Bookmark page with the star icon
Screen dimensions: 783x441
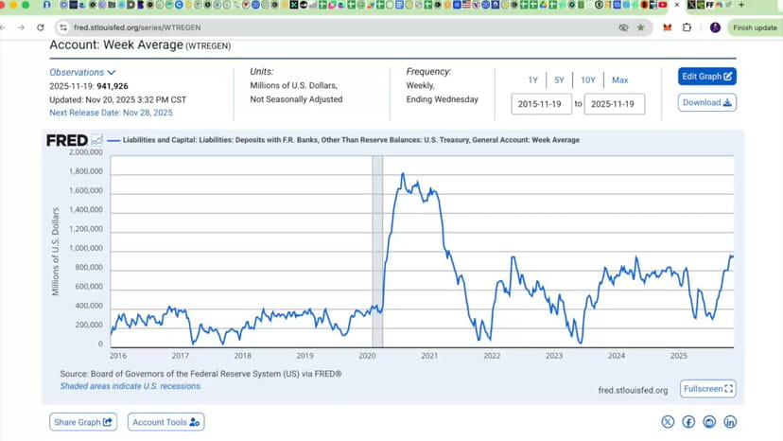(x=641, y=27)
